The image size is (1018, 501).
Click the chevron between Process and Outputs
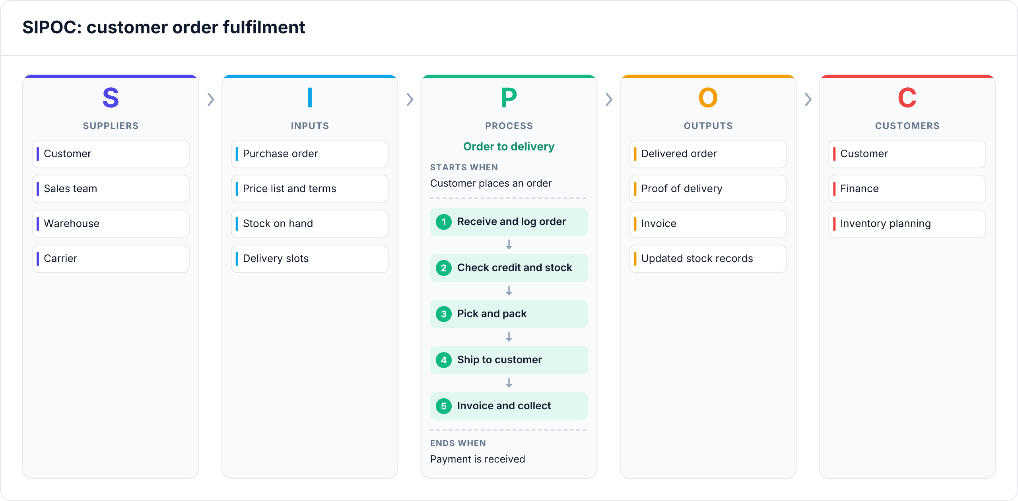[609, 99]
